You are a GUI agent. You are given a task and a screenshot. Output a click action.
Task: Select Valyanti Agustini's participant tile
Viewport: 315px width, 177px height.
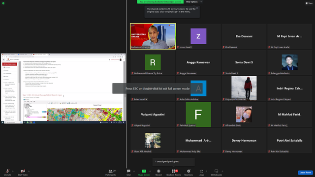click(x=153, y=115)
